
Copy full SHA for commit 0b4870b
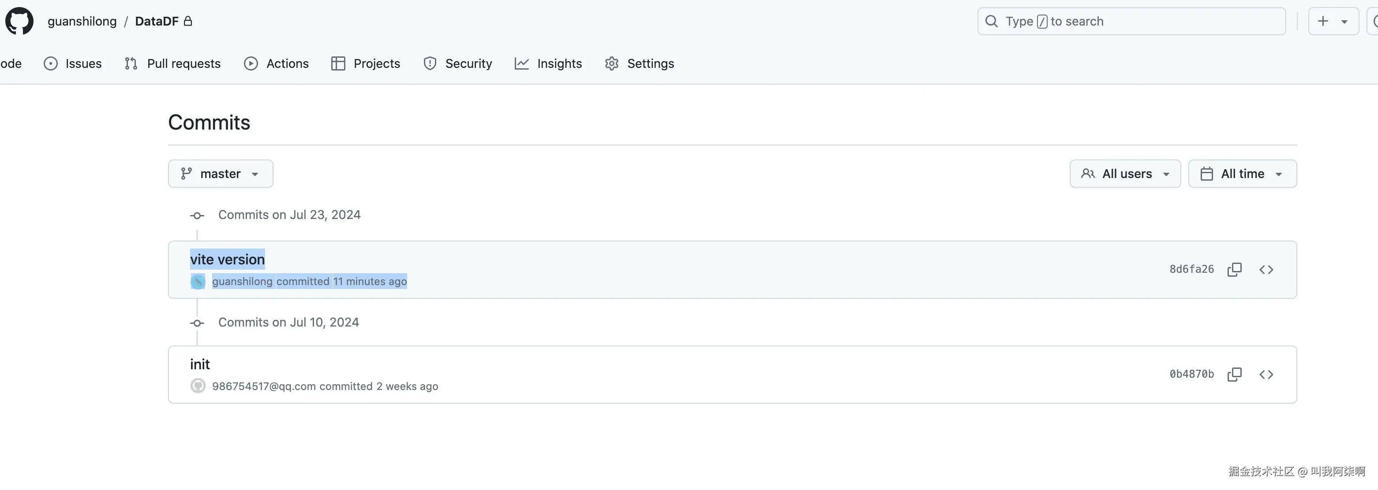click(x=1234, y=375)
